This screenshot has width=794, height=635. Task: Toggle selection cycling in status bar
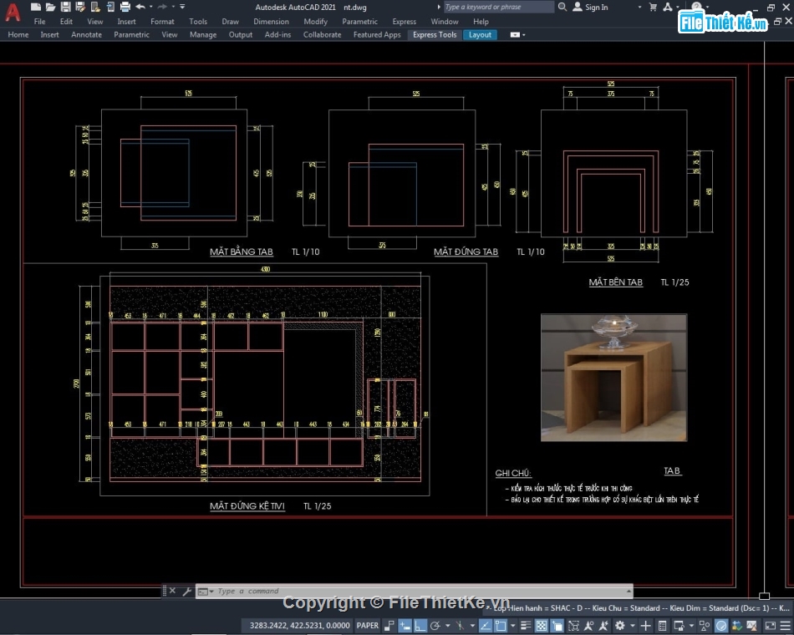click(x=557, y=625)
